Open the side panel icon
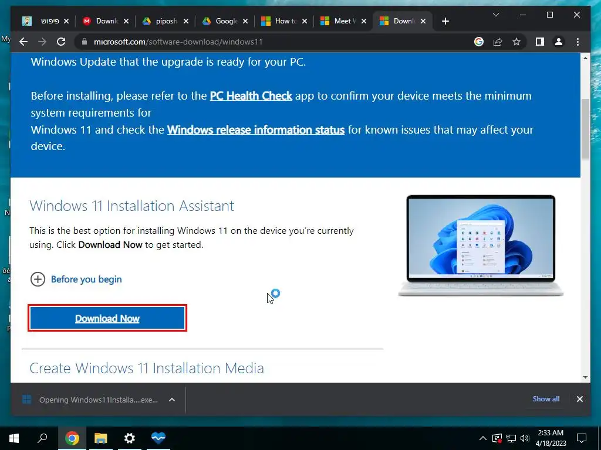 [540, 42]
